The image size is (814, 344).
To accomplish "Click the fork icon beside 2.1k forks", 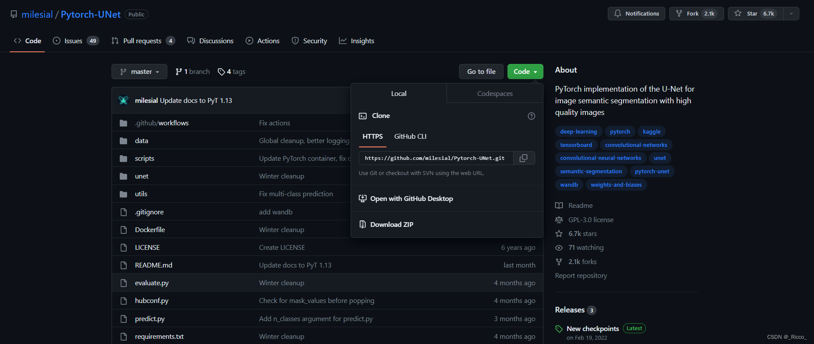I will (559, 262).
